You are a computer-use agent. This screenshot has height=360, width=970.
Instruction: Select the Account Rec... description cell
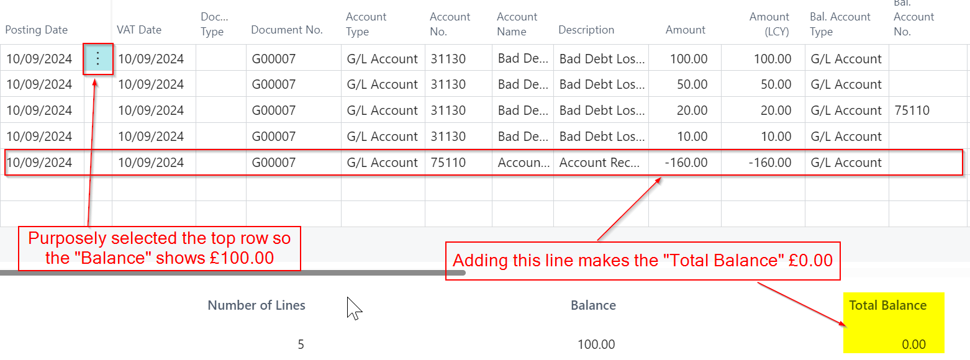[601, 163]
